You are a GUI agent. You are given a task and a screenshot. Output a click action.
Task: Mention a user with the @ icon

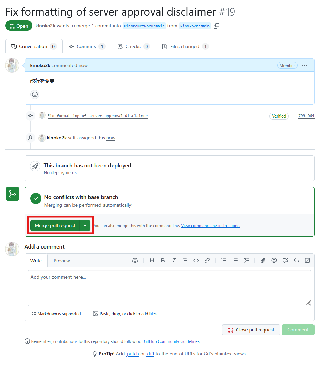coord(274,261)
